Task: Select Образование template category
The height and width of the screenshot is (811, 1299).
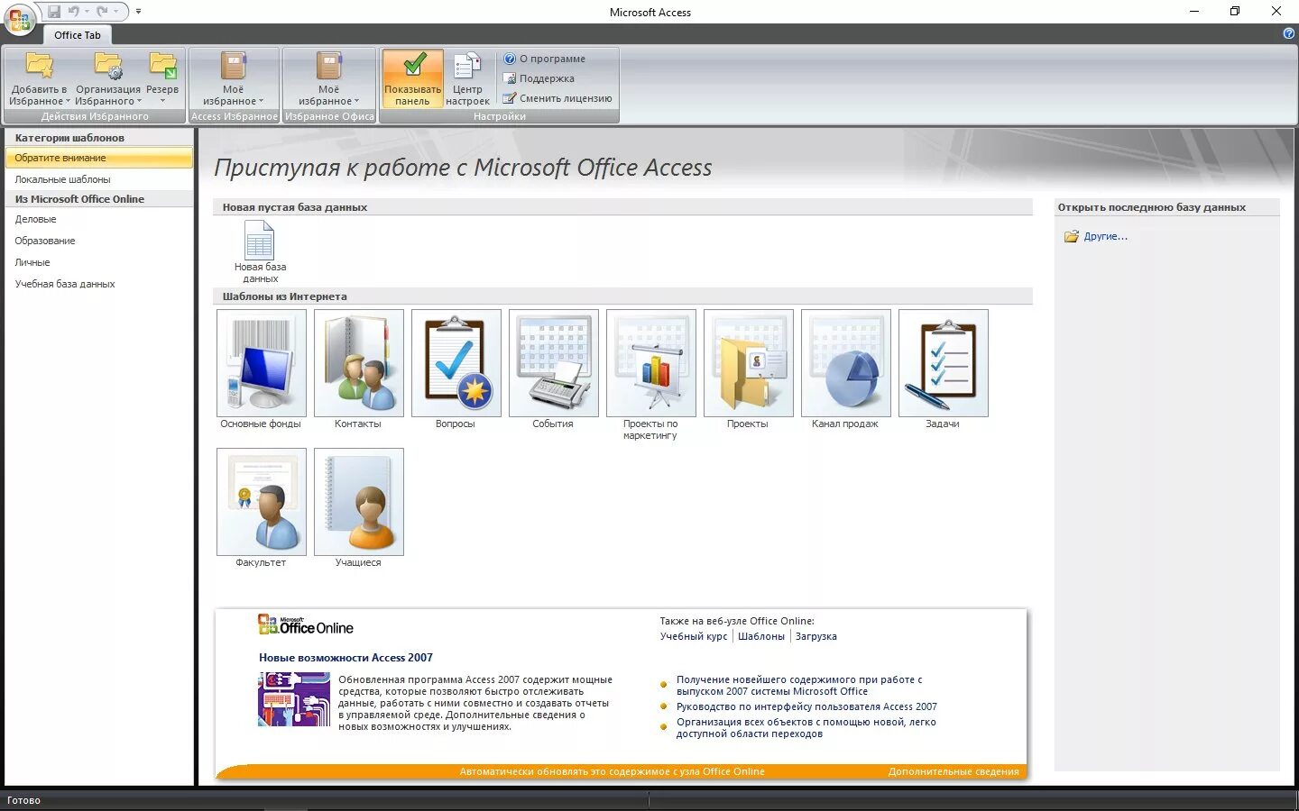Action: tap(99, 241)
